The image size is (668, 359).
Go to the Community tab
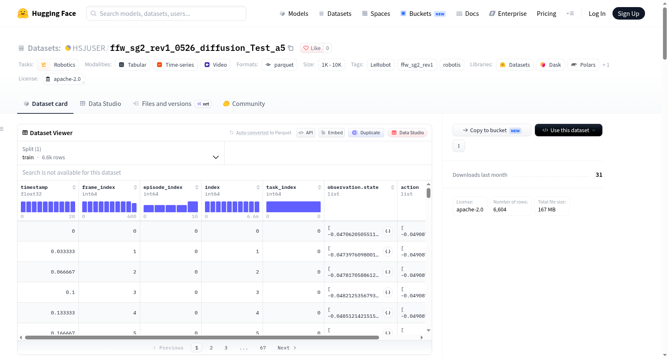click(244, 103)
